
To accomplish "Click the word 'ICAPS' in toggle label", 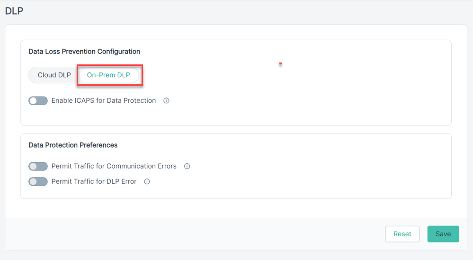I will point(84,101).
